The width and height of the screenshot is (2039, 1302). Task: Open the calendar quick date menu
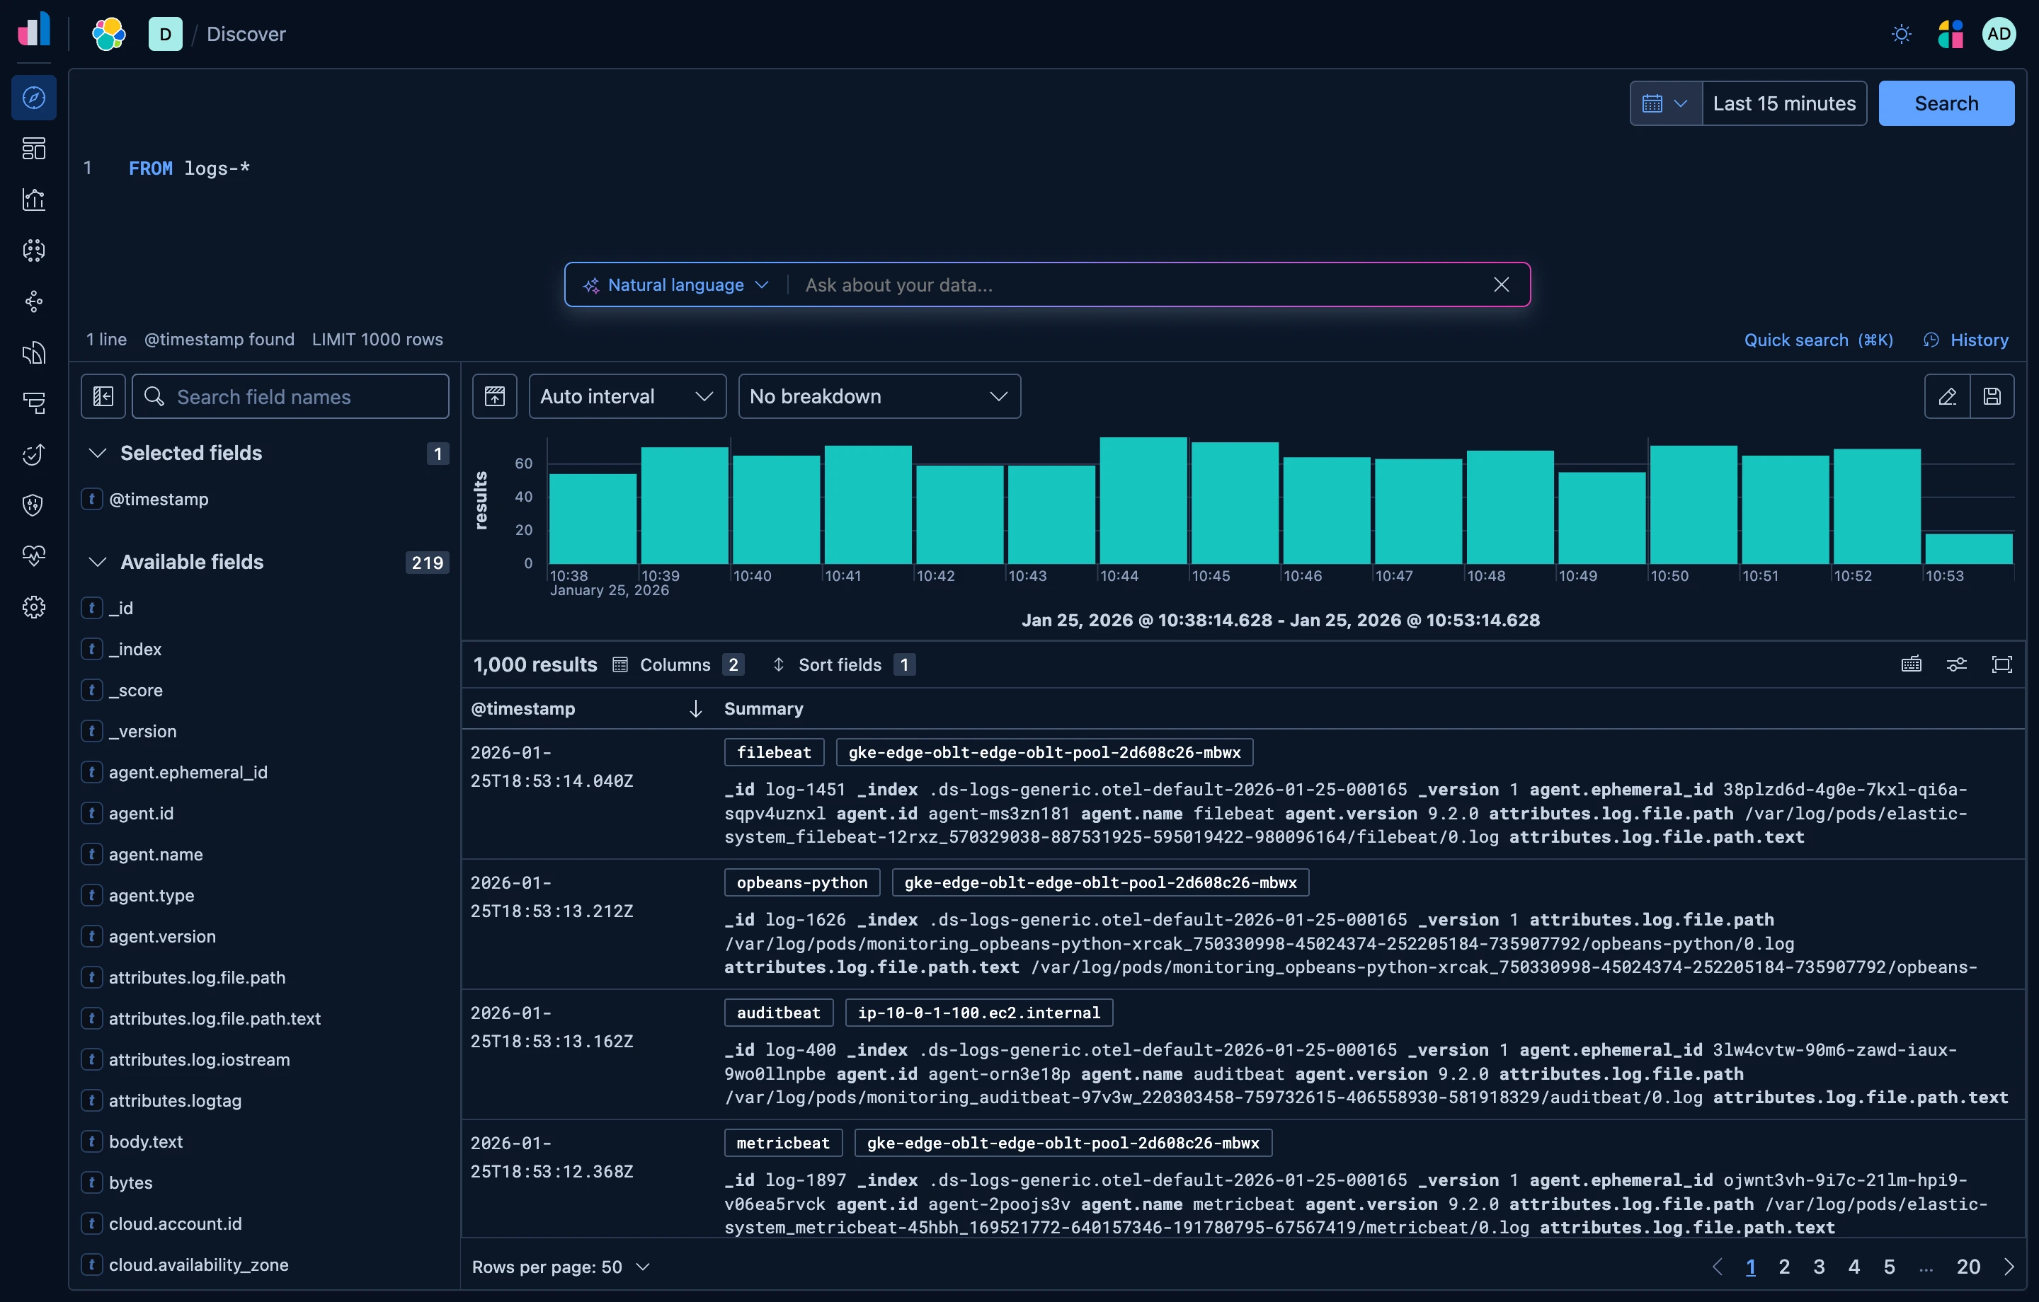1666,103
